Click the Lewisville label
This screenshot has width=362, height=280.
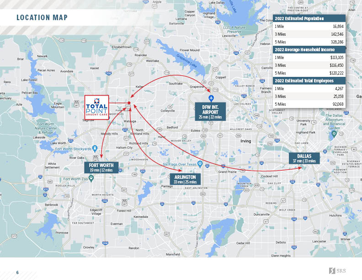(x=229, y=36)
